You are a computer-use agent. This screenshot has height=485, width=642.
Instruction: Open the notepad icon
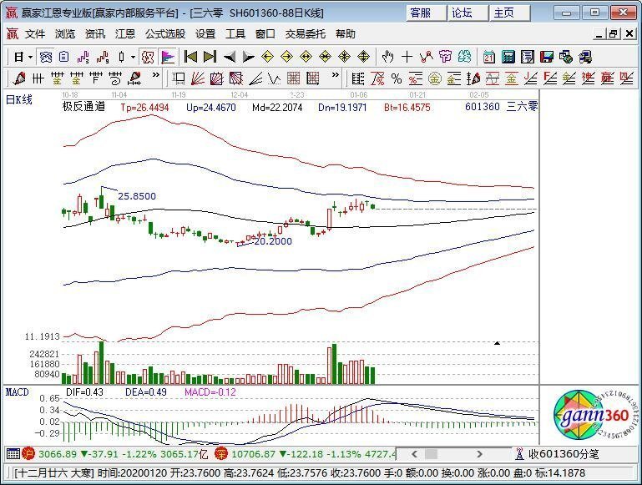click(528, 57)
